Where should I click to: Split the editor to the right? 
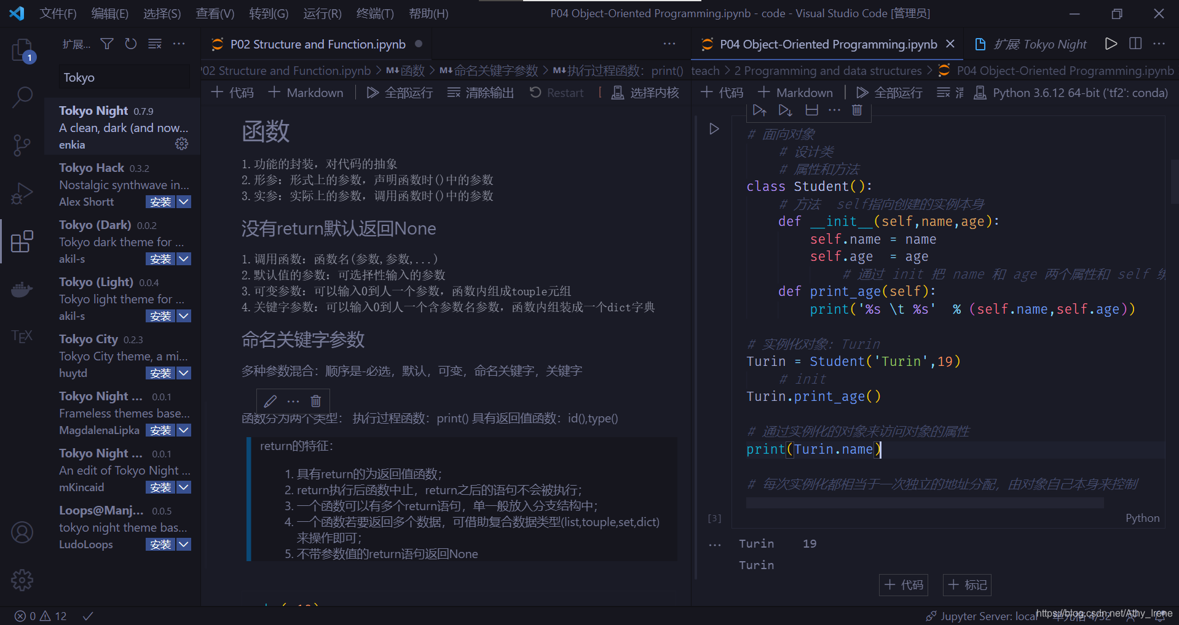(1135, 44)
